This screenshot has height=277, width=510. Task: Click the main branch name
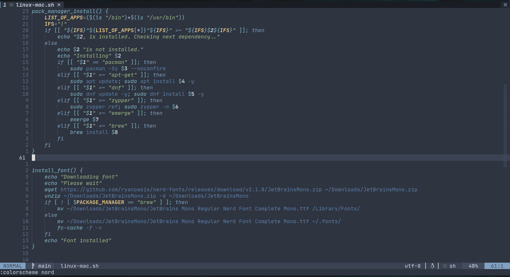point(44,266)
